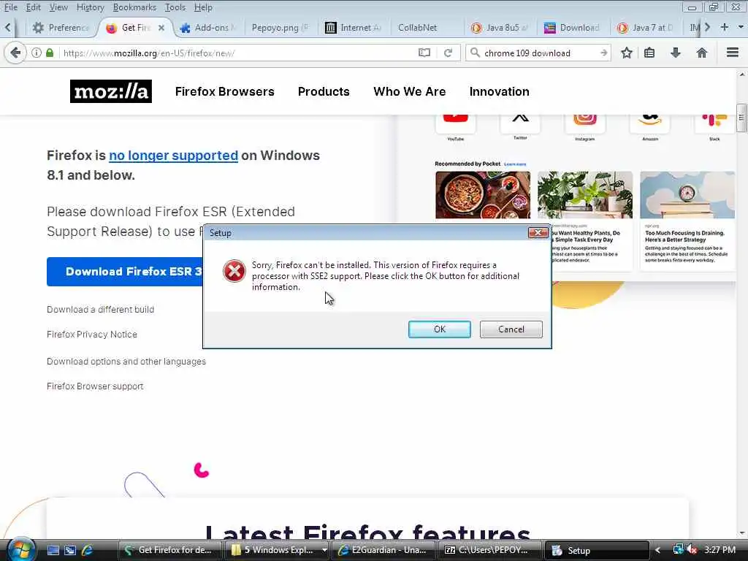Screen dimensions: 748x561
Task: Switch to the Java 7 tab
Action: click(x=645, y=28)
